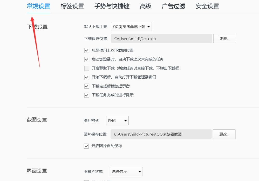Toggle 总是使用上次下载的位置 checkbox

tap(87, 50)
